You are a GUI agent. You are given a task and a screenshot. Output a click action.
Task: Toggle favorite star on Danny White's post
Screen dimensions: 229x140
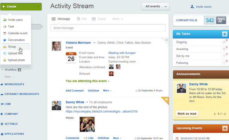pos(166,100)
